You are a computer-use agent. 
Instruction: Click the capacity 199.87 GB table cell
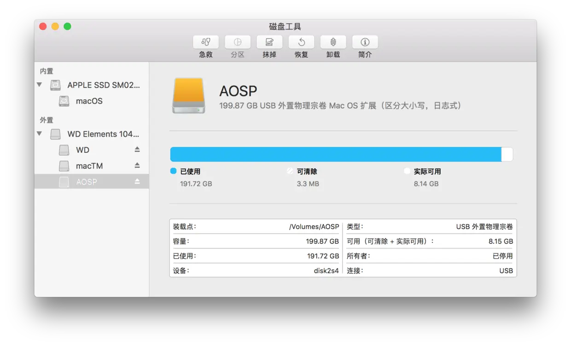(322, 242)
